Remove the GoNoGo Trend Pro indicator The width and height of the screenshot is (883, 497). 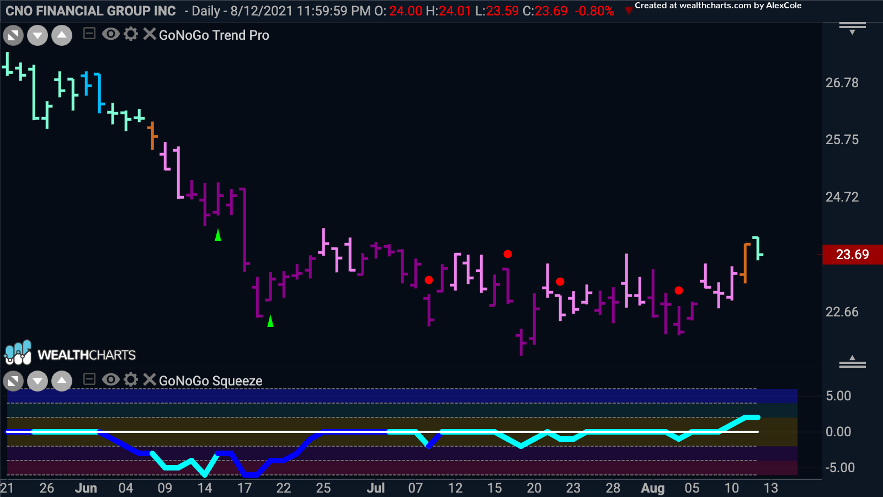coord(150,34)
